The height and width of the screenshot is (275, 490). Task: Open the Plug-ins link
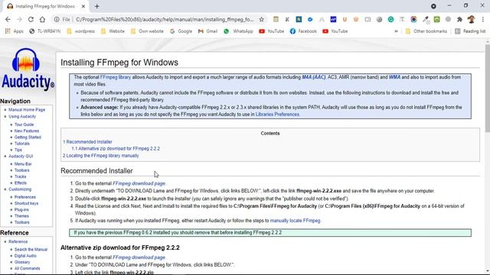click(x=21, y=210)
